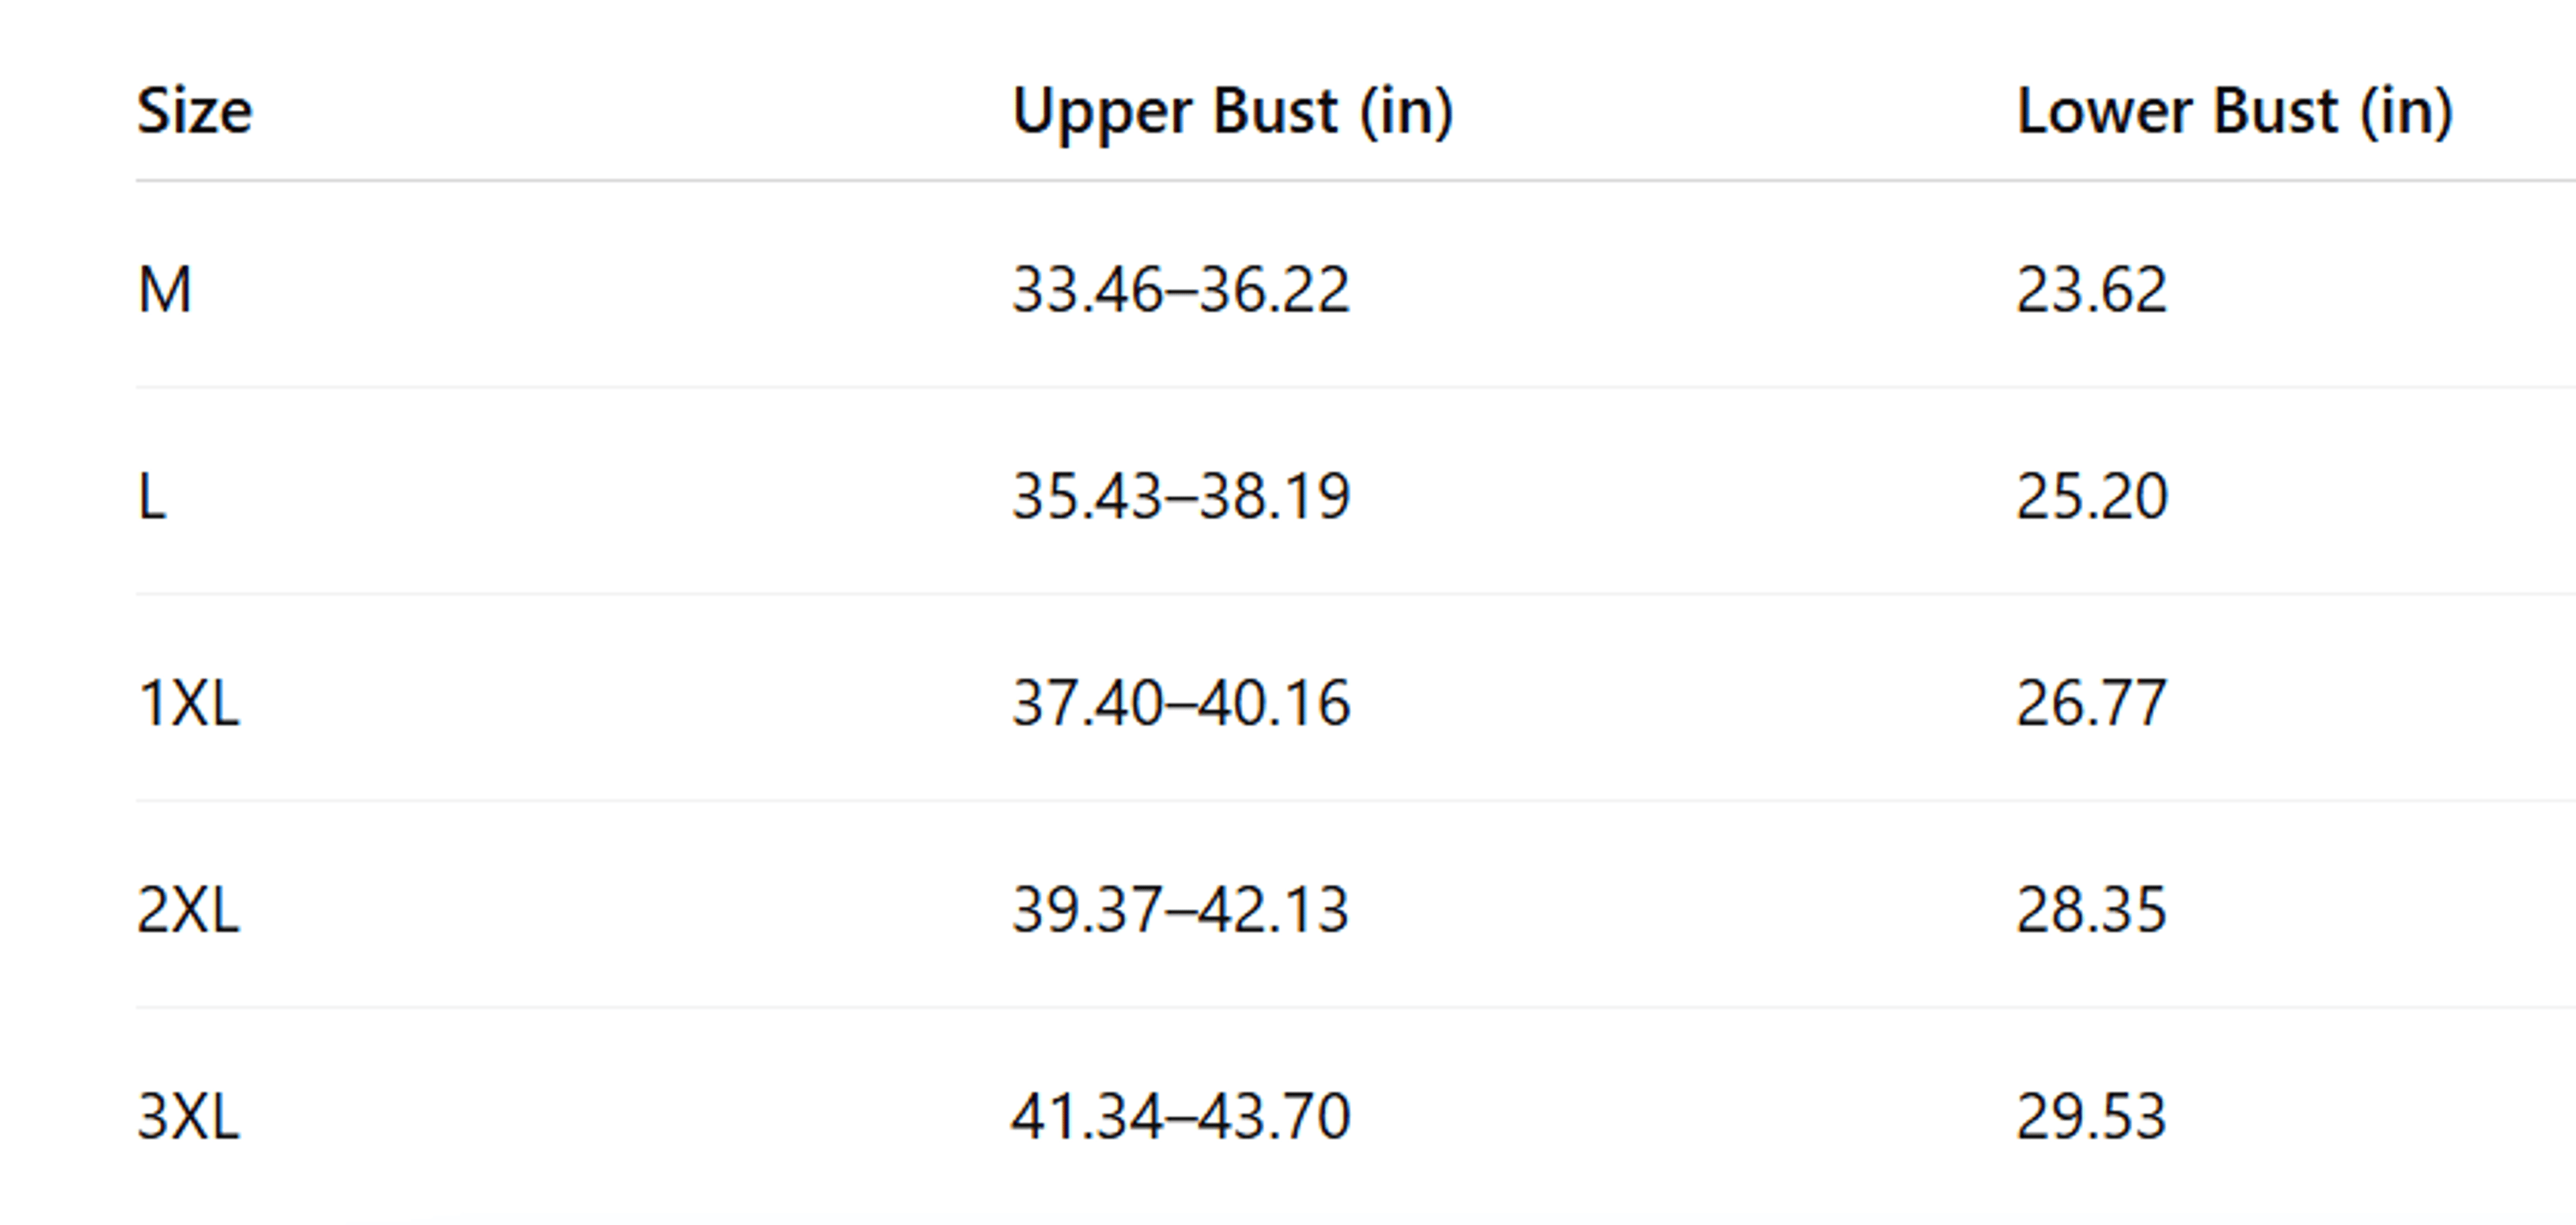Click lower bust value 25.20
Viewport: 2576px width, 1225px height.
coord(2091,497)
